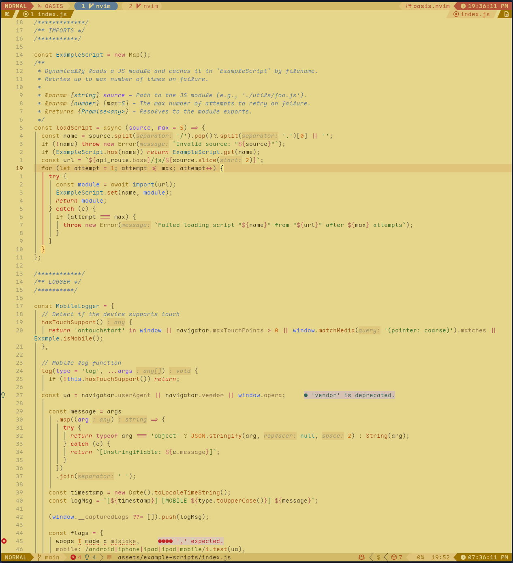
Task: Click '// Detect if the device supports touch'
Action: [x=110, y=314]
